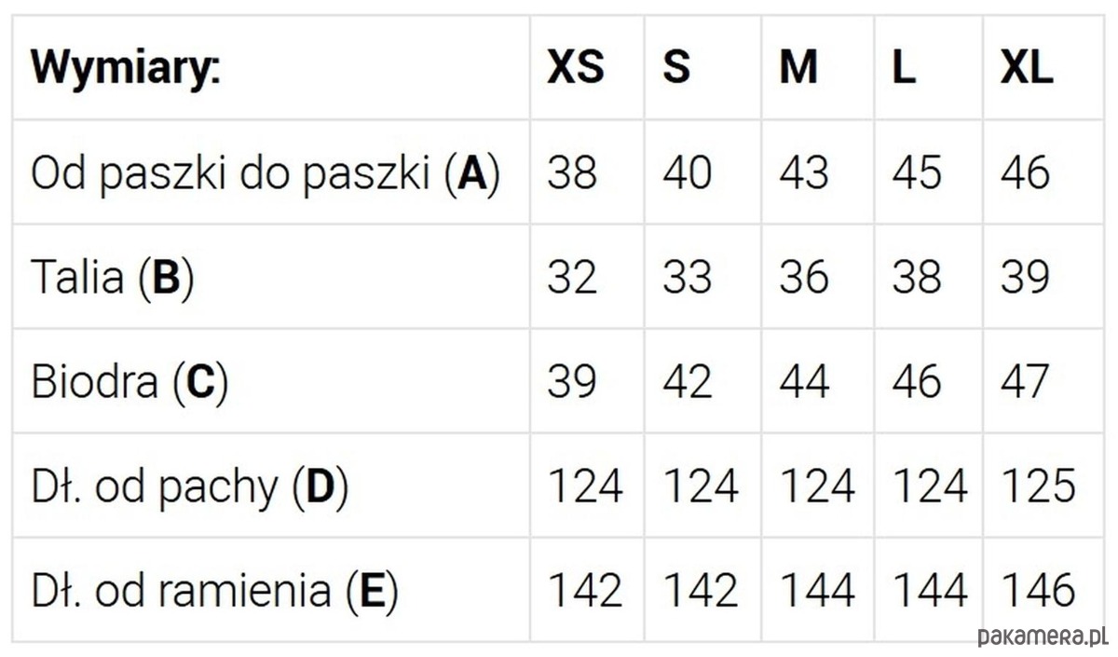Click the pakamera.pl watermark

click(1043, 636)
